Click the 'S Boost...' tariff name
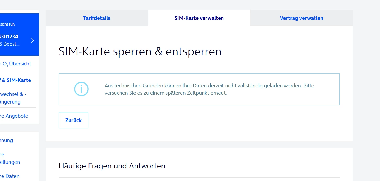Screen dimensions: 380x181 click(x=10, y=44)
